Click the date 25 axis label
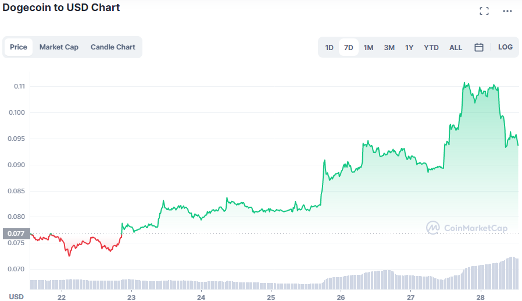The image size is (522, 301). 271,296
